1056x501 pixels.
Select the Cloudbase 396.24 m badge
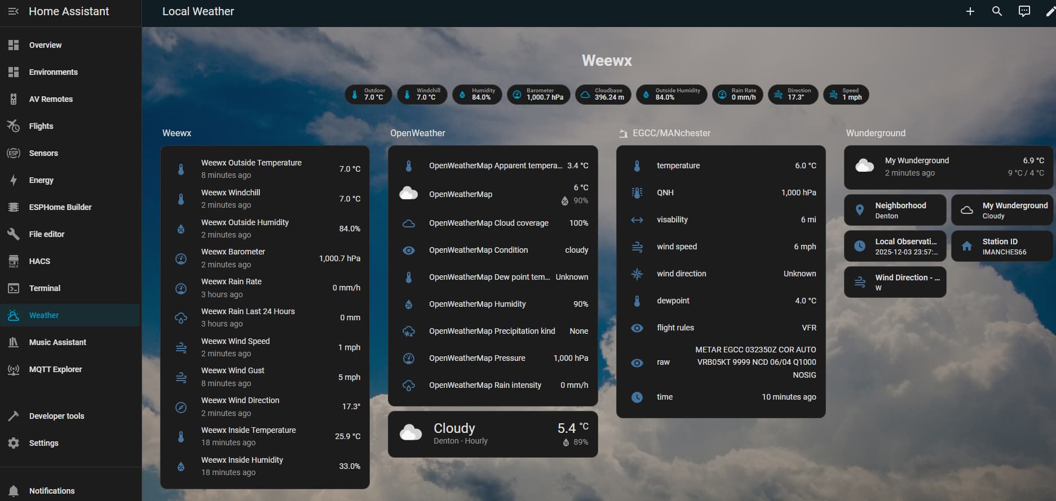click(x=603, y=94)
